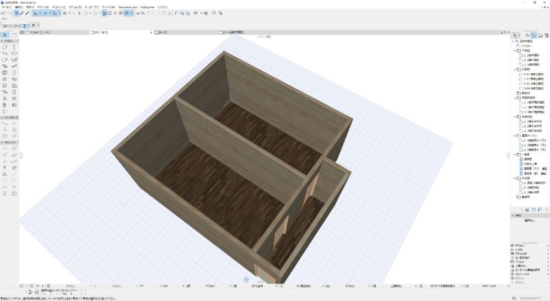Collapse the ドキュメント toolbox section
Screen dimensions: 550x301
(9, 142)
